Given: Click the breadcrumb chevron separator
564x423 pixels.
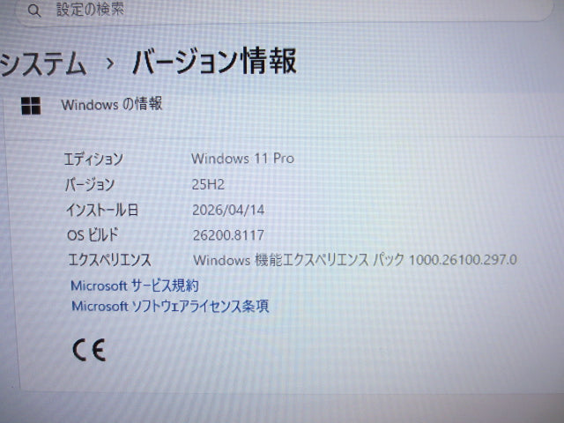Looking at the screenshot, I should [109, 63].
